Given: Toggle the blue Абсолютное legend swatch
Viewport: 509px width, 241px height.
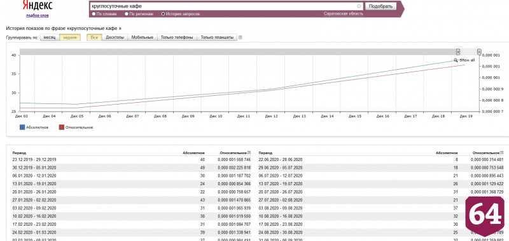Looking at the screenshot, I should point(22,127).
